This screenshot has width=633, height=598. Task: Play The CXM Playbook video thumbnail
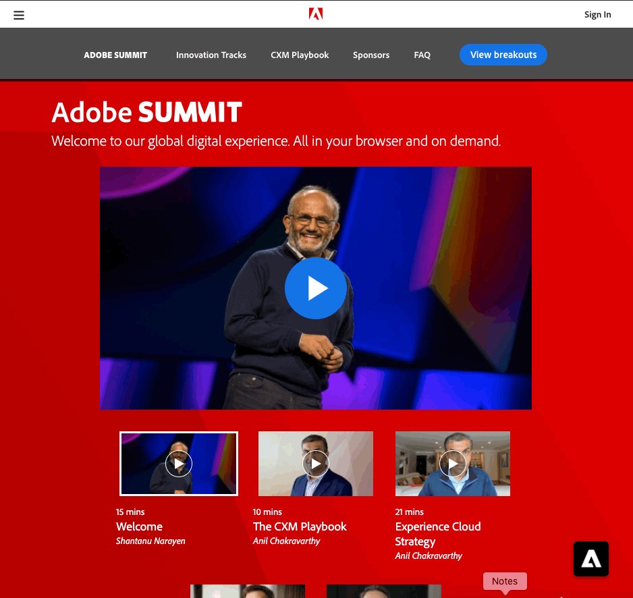pyautogui.click(x=316, y=464)
